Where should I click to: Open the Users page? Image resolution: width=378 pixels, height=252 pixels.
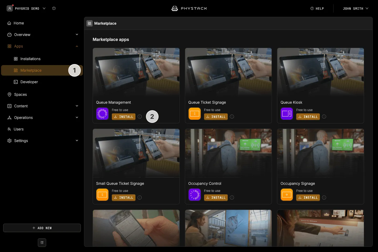coord(42,129)
